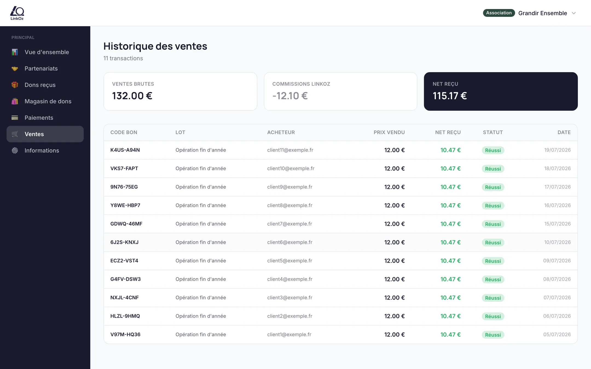This screenshot has width=591, height=369.
Task: Click the shopping cart icon beside Ventes
Action: pyautogui.click(x=15, y=134)
